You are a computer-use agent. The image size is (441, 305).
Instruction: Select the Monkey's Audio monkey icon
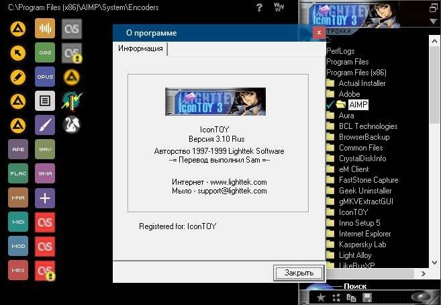click(x=72, y=125)
